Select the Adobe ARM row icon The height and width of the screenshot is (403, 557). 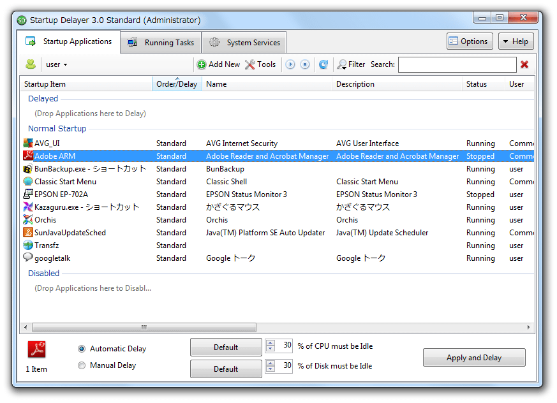[28, 156]
